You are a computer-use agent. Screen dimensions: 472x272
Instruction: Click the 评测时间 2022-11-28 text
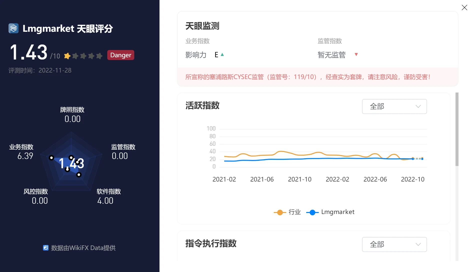tap(40, 70)
